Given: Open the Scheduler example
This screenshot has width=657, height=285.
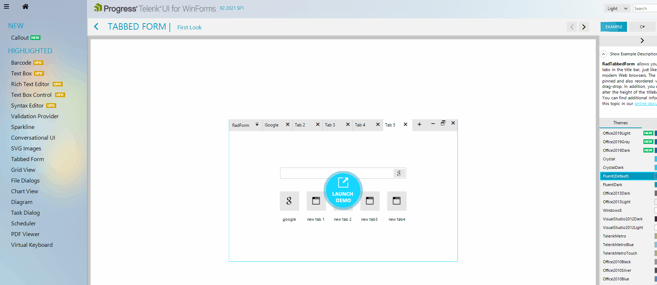Looking at the screenshot, I should [x=23, y=223].
